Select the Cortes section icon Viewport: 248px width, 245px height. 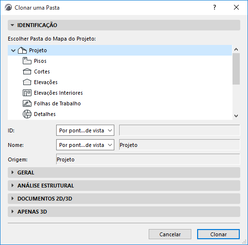pyautogui.click(x=27, y=72)
